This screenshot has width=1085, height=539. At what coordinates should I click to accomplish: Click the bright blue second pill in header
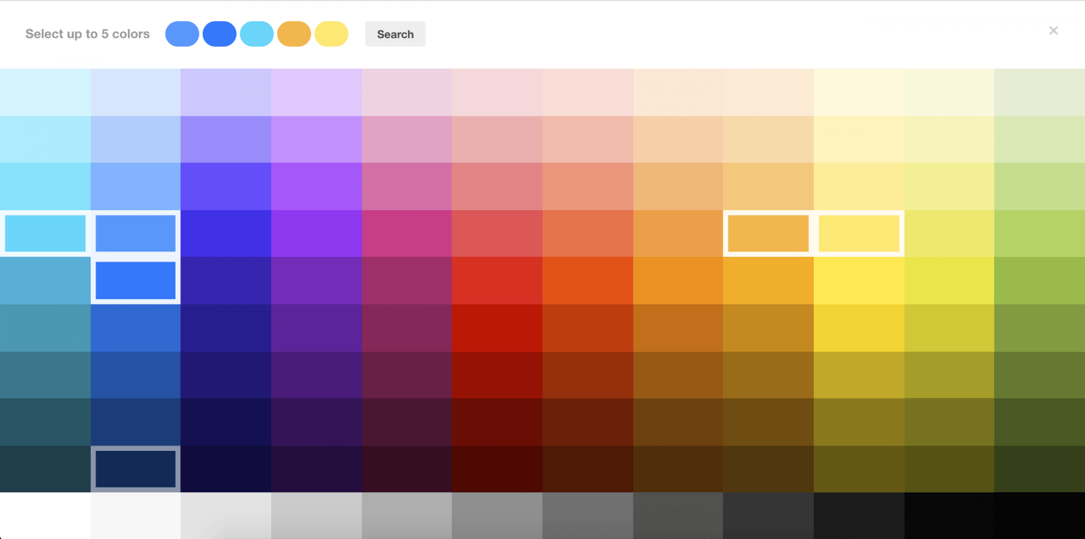219,34
